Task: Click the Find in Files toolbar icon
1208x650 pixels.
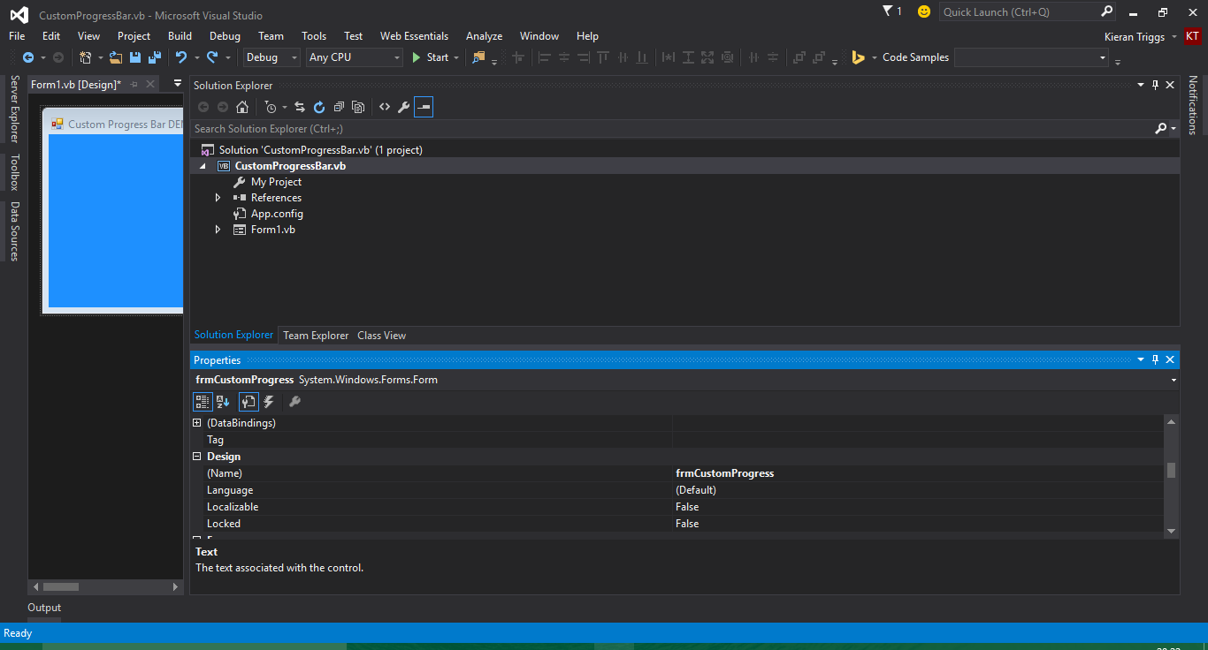Action: point(478,57)
